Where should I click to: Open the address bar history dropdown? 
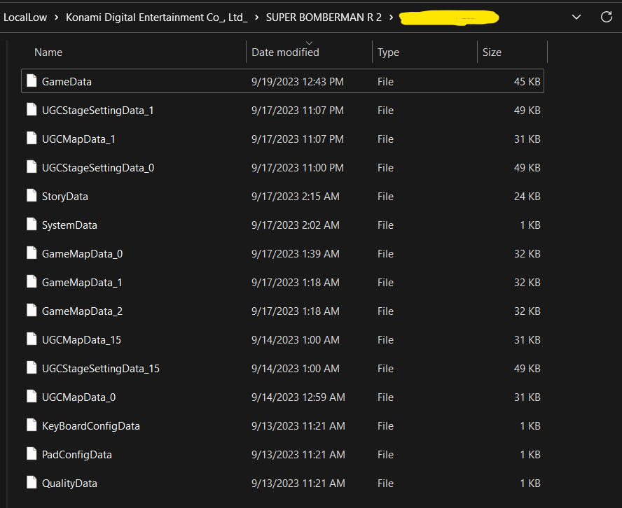(x=576, y=17)
